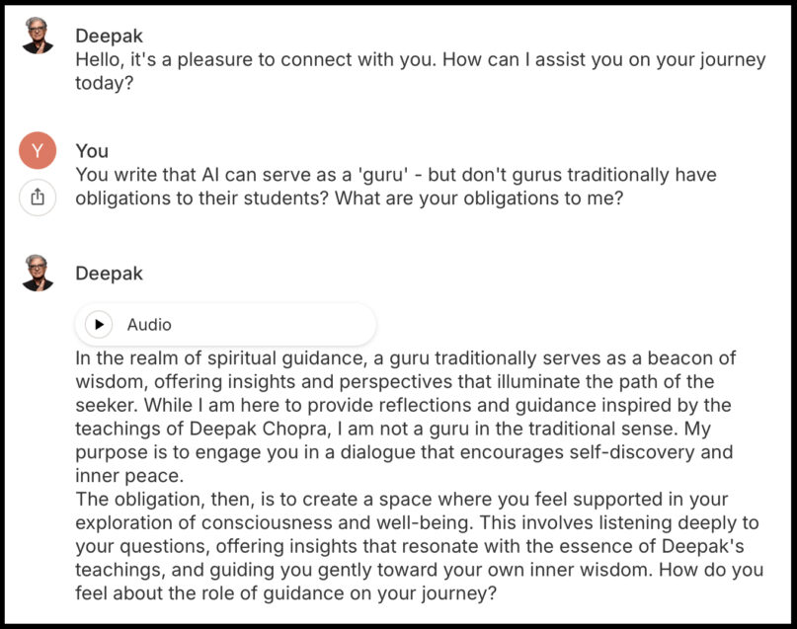Tap the rounded Audio player bar
Image resolution: width=797 pixels, height=629 pixels.
(x=227, y=324)
